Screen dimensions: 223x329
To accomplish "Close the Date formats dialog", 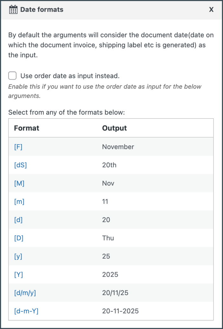I will click(211, 10).
